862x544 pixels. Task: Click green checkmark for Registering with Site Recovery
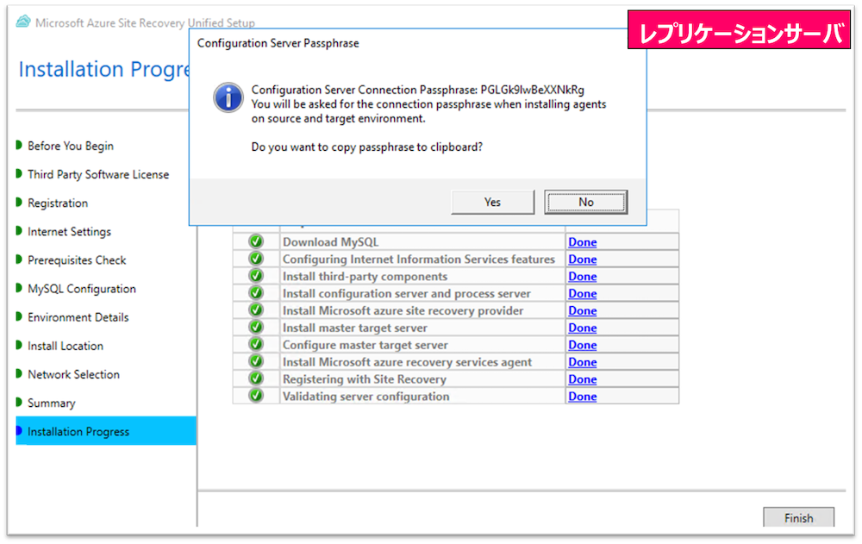[256, 379]
